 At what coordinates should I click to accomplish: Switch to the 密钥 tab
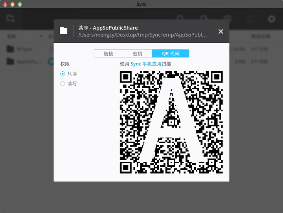pos(138,54)
